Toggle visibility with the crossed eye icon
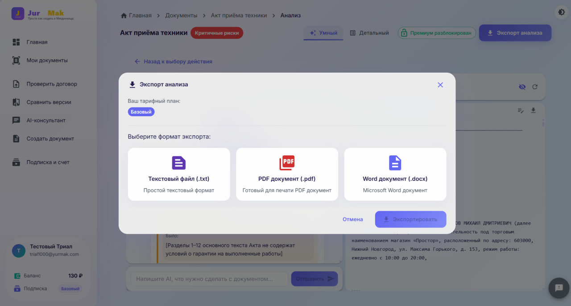The height and width of the screenshot is (306, 571). click(522, 87)
